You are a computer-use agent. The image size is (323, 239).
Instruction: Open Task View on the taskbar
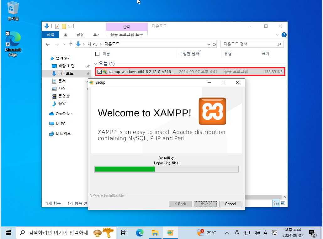click(124, 233)
